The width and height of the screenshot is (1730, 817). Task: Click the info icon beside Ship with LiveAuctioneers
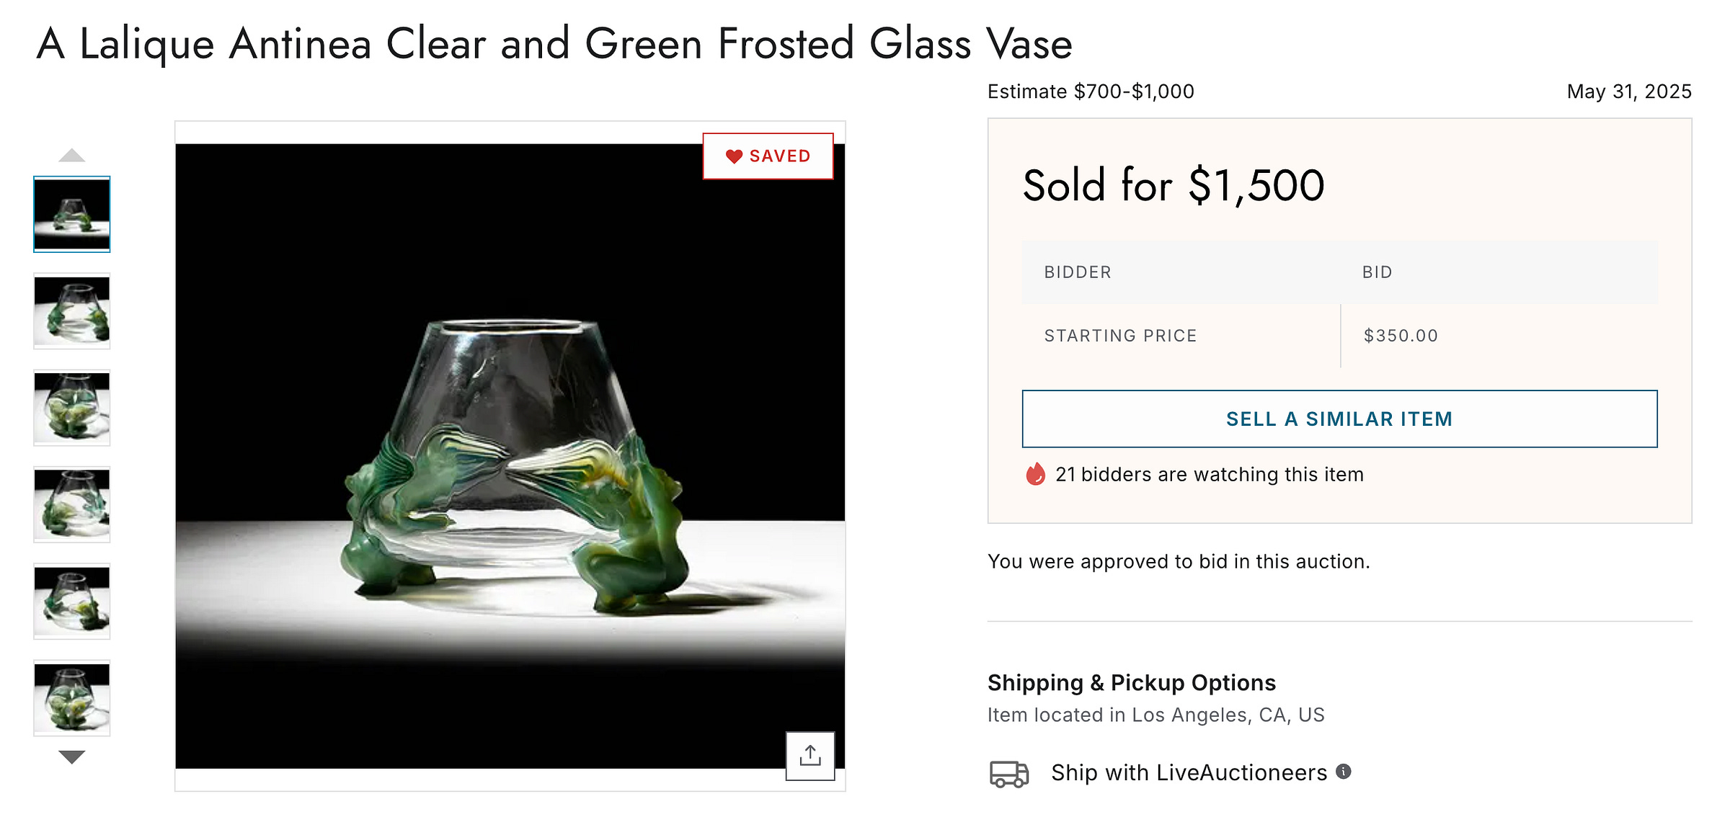coord(1343,772)
